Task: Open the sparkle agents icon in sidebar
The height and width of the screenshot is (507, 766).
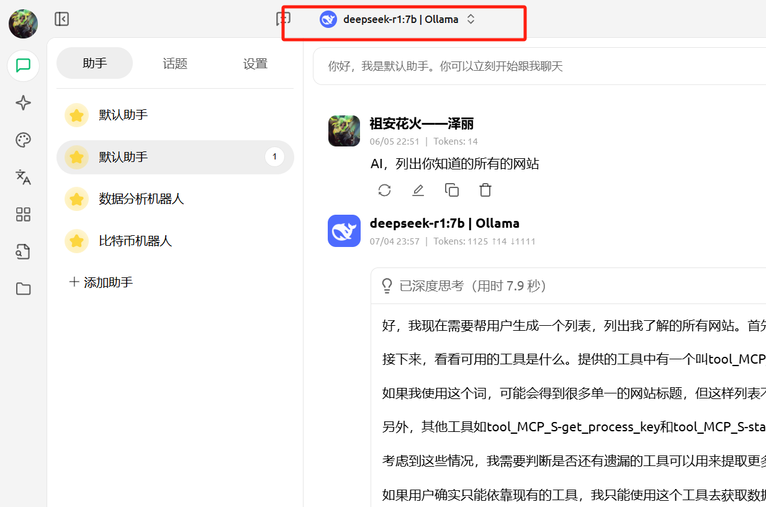Action: click(x=24, y=103)
